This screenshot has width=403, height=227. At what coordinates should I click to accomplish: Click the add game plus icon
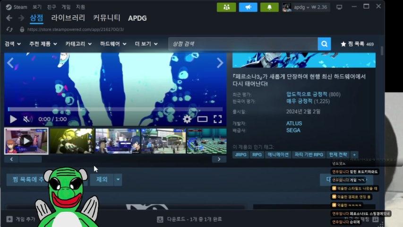pyautogui.click(x=9, y=219)
